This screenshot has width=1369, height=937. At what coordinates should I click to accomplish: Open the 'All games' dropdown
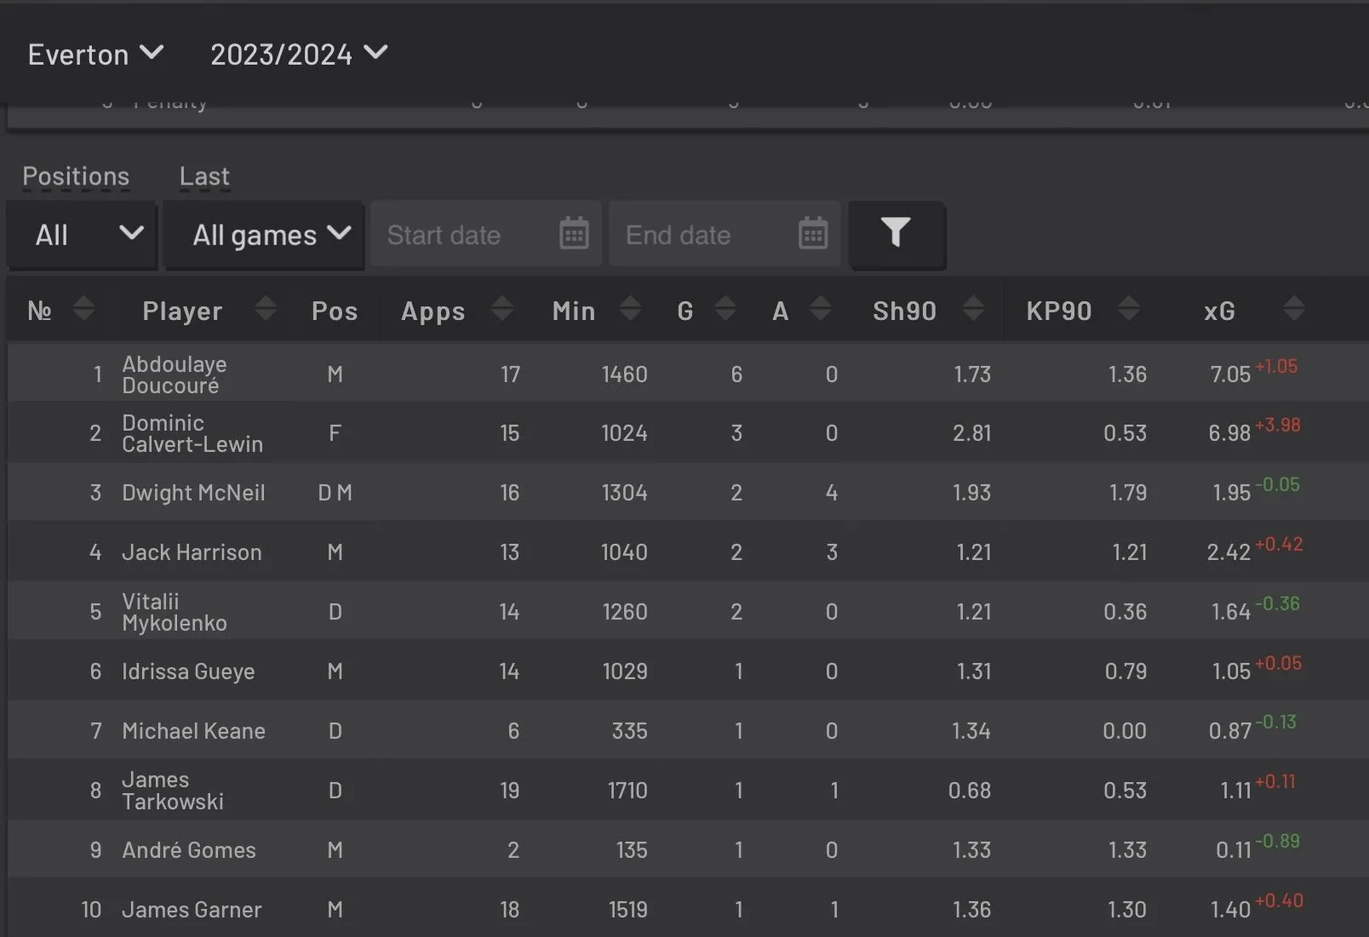(265, 235)
